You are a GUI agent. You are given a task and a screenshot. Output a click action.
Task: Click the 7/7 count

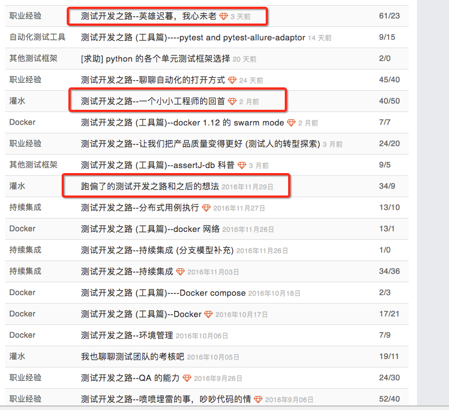[385, 123]
